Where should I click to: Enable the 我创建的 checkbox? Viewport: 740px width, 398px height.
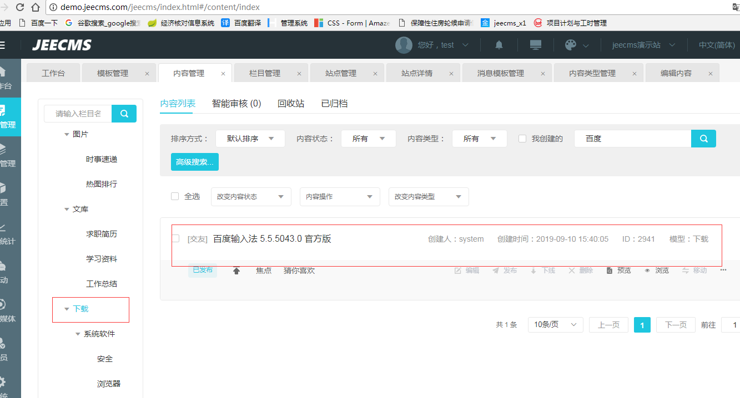(x=522, y=139)
